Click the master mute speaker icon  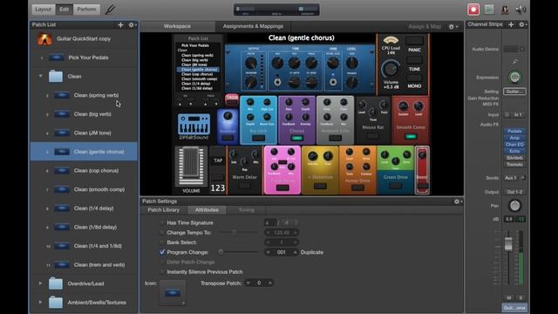pos(521,10)
